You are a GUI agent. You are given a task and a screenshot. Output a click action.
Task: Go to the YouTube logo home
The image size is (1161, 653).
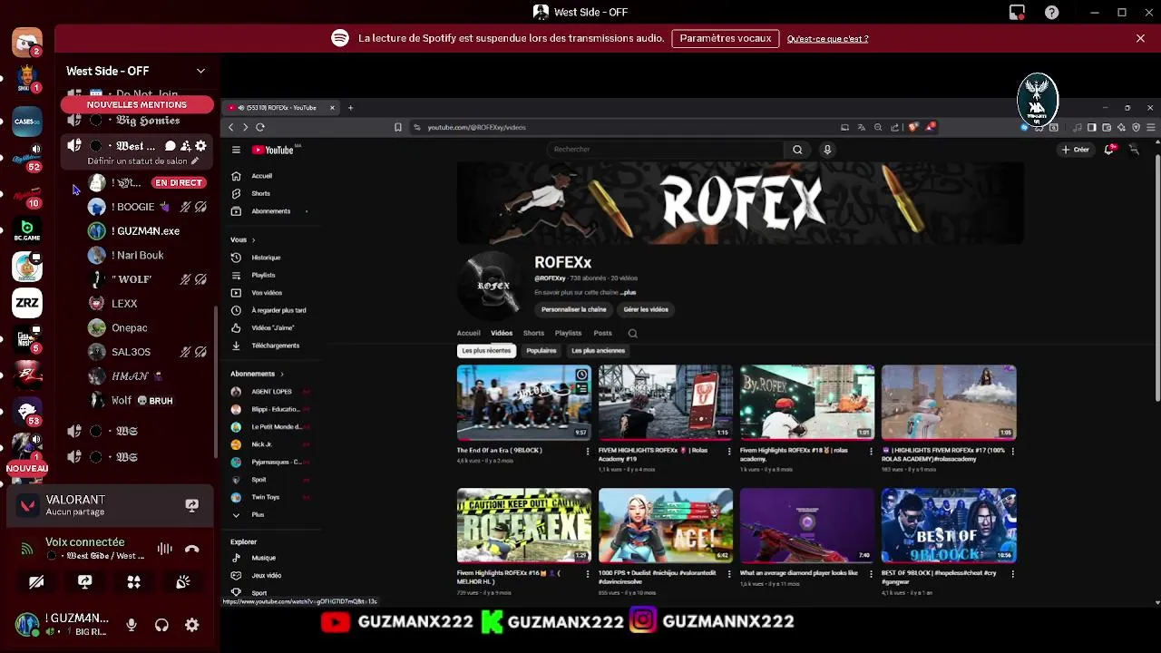coord(273,150)
